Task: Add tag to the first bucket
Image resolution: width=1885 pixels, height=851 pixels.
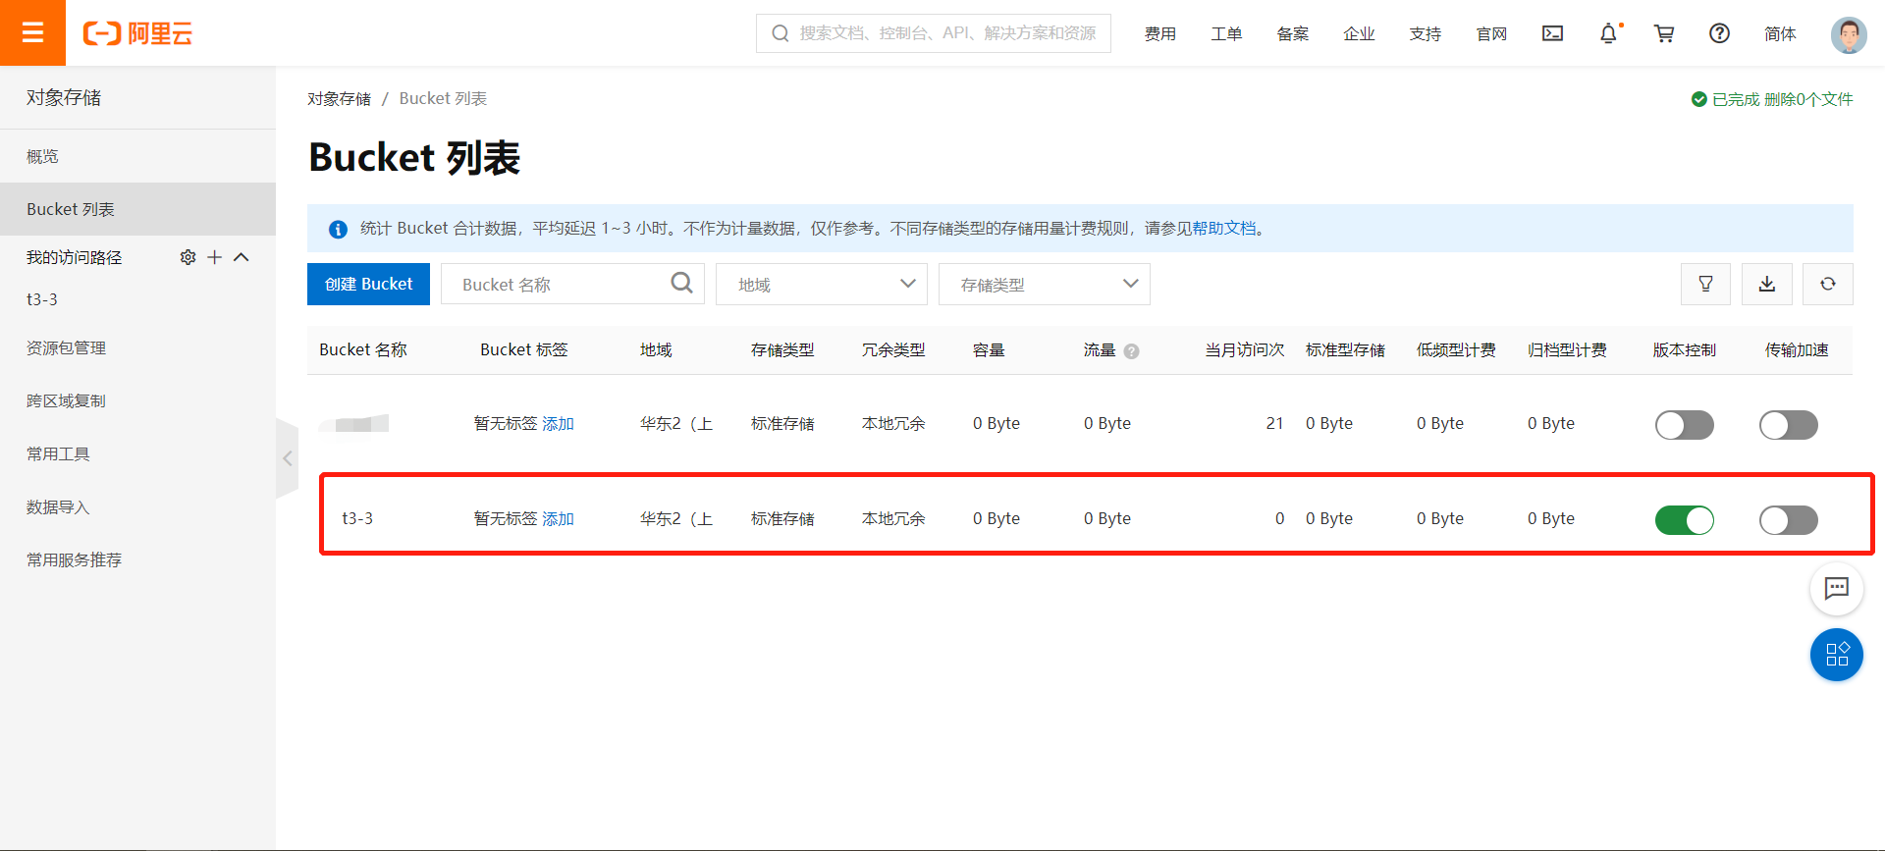Action: click(558, 423)
